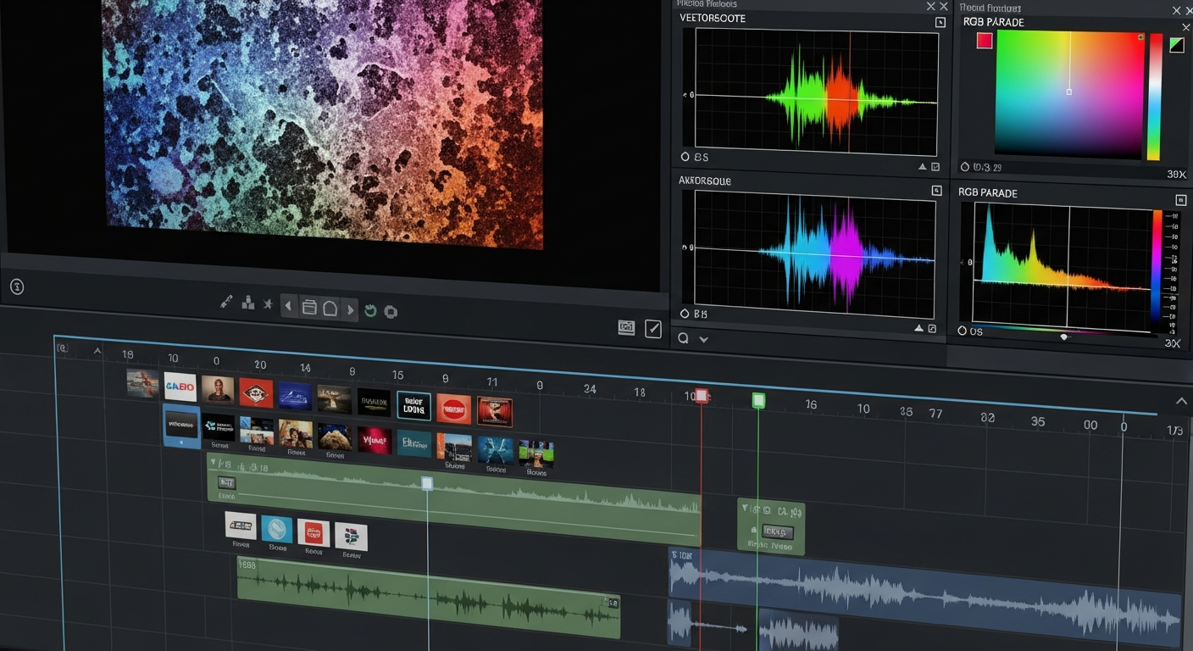Expand the chevron dropdown beside the magnifier

(x=703, y=339)
